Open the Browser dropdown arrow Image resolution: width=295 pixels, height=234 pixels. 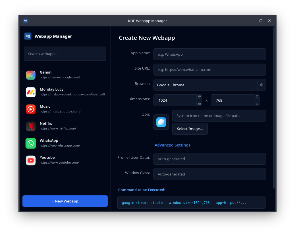tap(261, 85)
